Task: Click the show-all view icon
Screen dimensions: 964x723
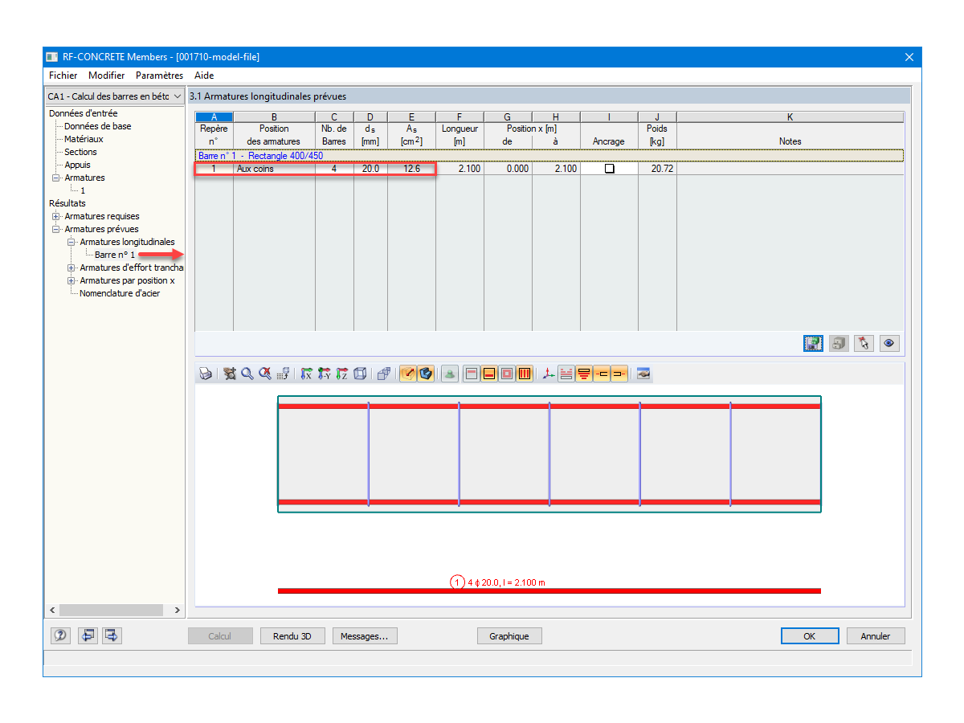Action: tap(230, 374)
